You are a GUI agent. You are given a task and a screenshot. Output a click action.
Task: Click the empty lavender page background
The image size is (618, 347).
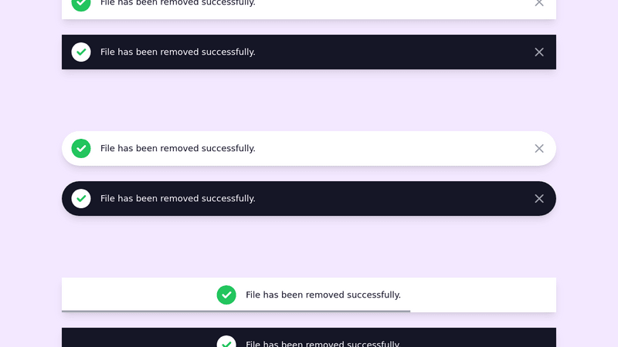(x=309, y=100)
